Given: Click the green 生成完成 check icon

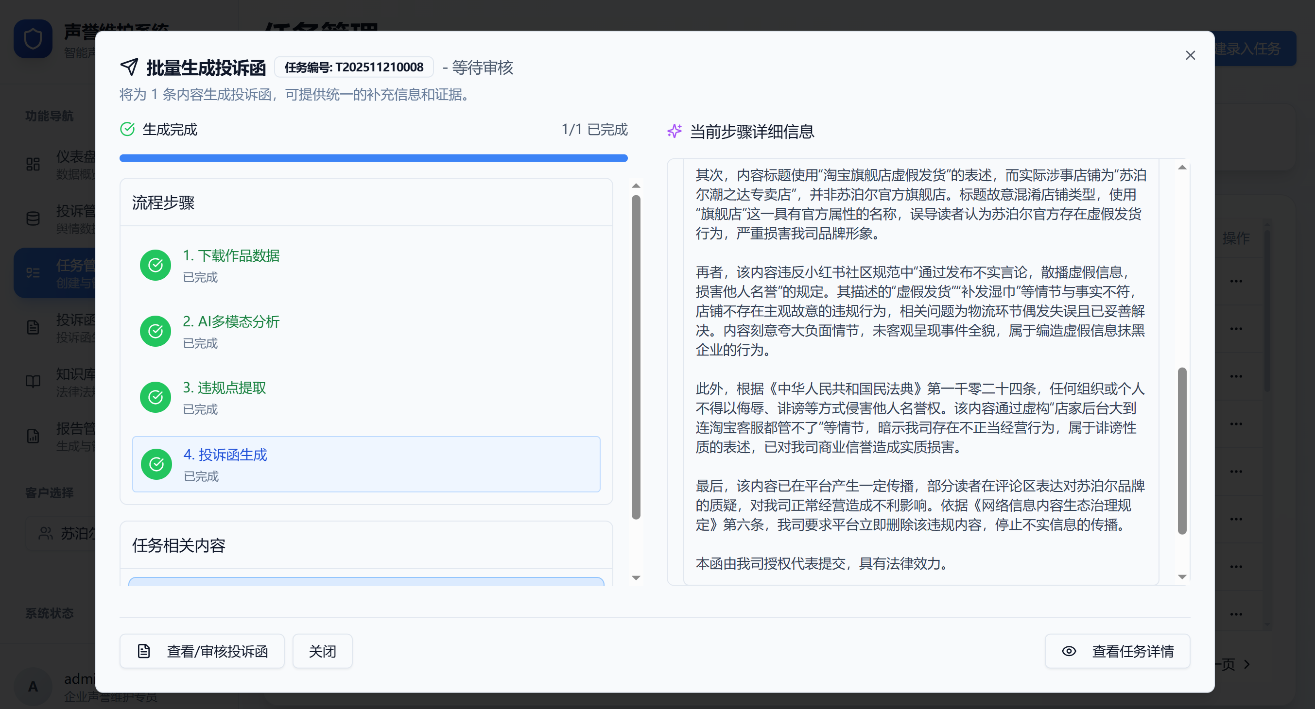Looking at the screenshot, I should pyautogui.click(x=127, y=130).
